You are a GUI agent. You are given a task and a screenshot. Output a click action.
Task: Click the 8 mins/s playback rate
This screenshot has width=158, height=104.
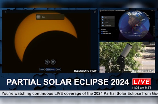[136, 34]
